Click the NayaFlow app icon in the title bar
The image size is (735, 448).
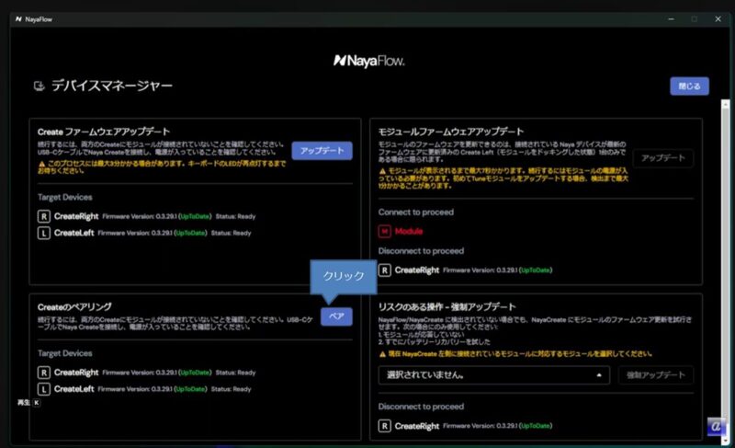point(19,18)
